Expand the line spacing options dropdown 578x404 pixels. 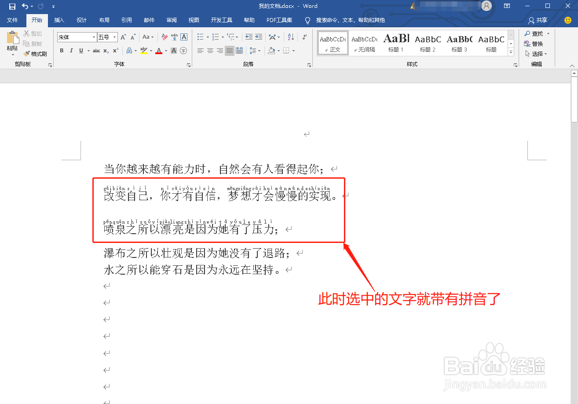(x=259, y=51)
